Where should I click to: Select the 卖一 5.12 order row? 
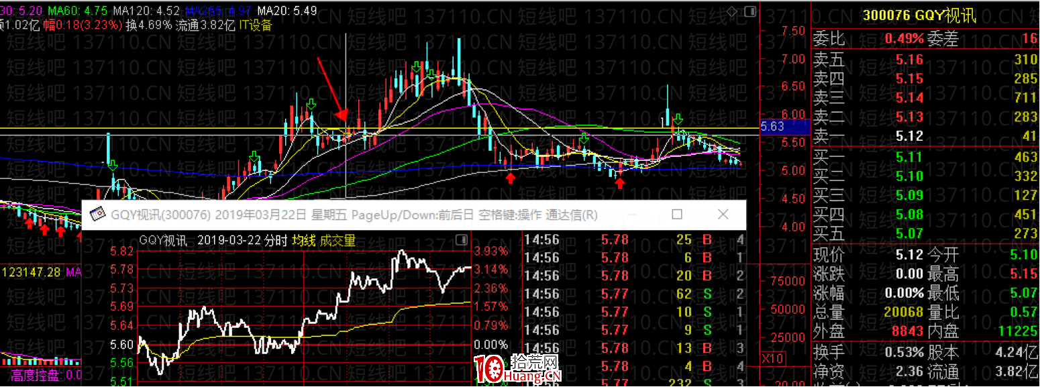[926, 136]
